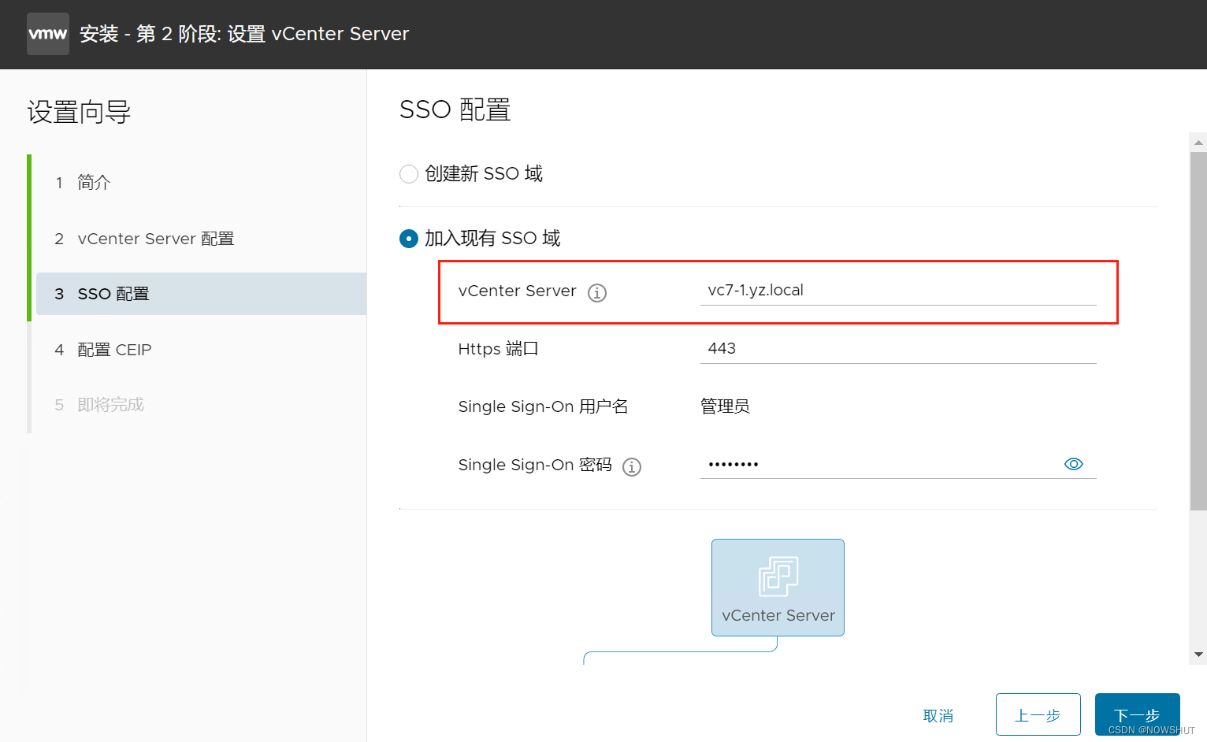Click the Https 端口 input field
The image size is (1207, 742).
pos(898,348)
